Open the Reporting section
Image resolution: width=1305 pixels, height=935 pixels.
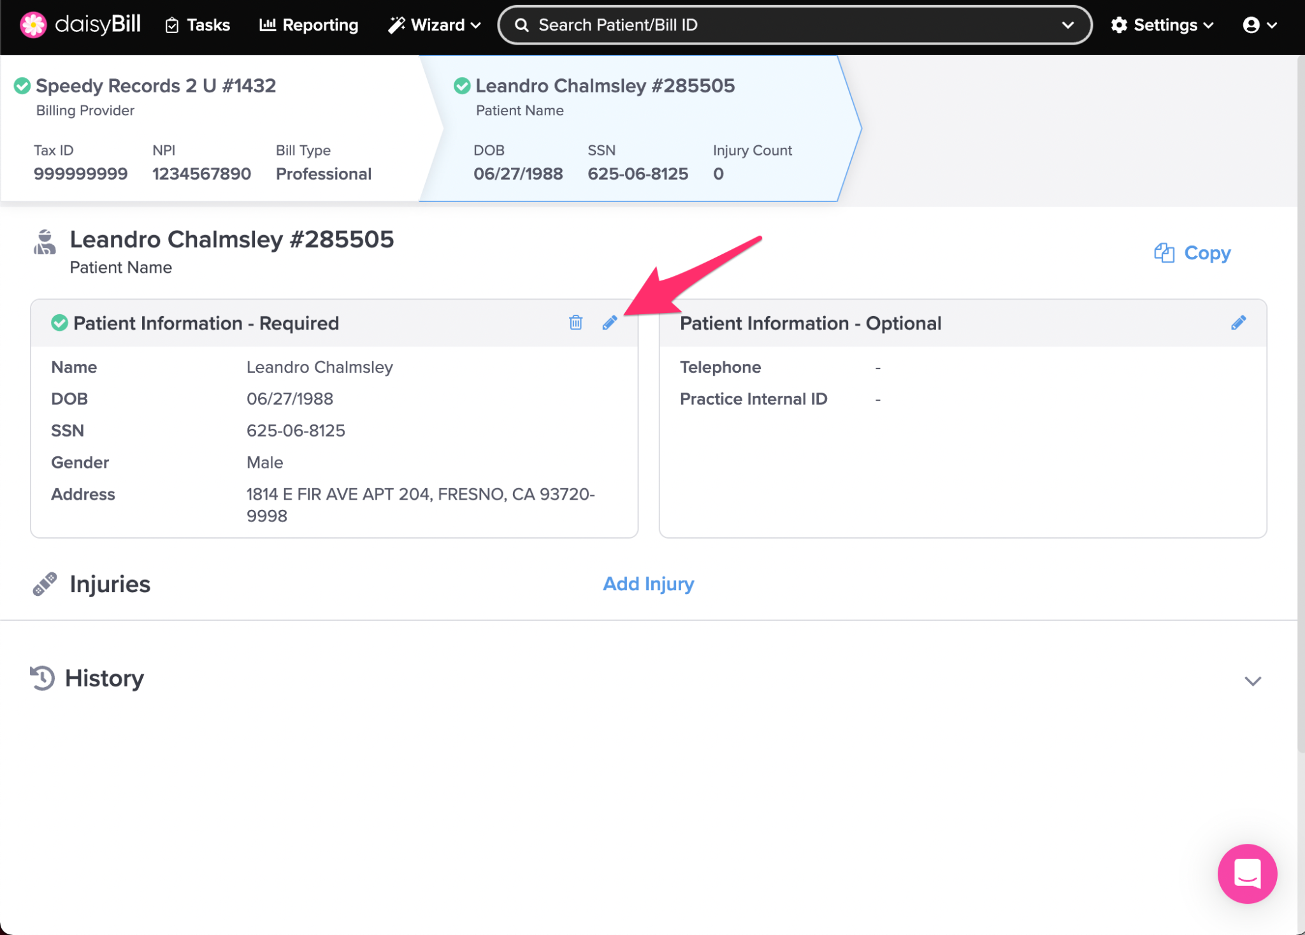click(309, 25)
